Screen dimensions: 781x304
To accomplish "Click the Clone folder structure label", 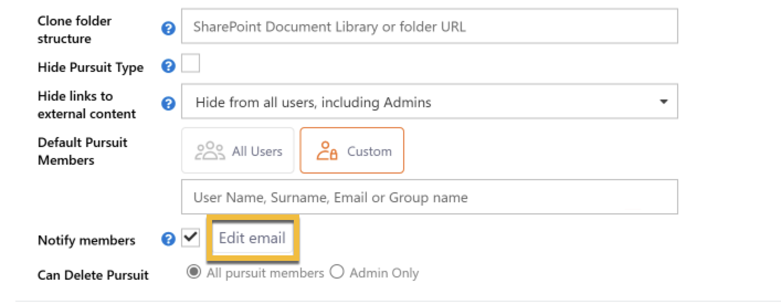I will 74,30.
